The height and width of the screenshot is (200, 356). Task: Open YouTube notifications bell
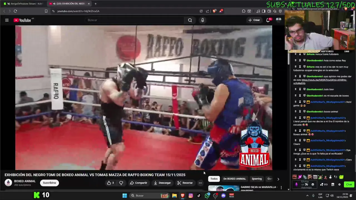(x=268, y=20)
